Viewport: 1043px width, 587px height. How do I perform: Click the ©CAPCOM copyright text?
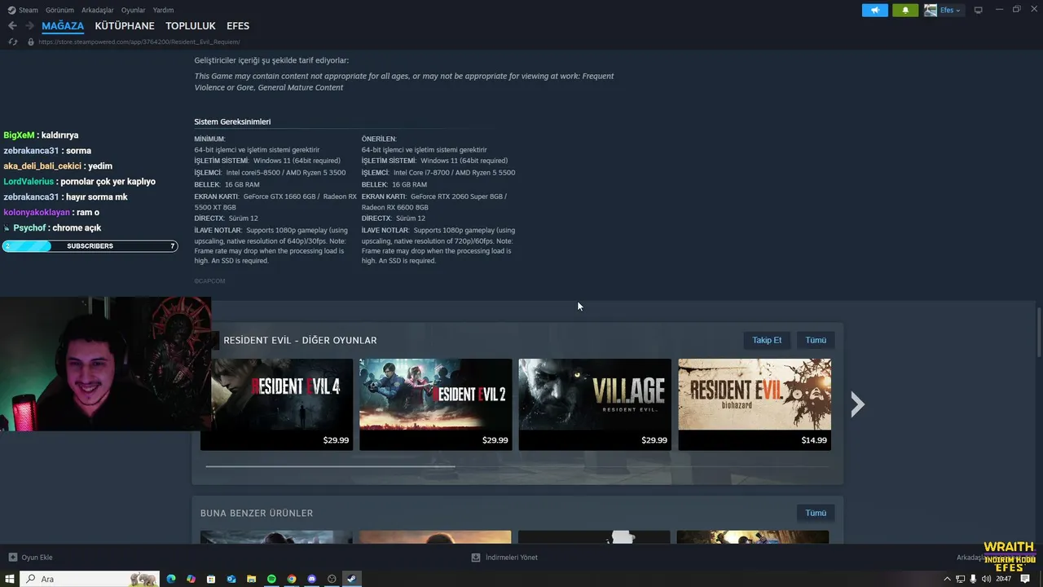pos(209,280)
